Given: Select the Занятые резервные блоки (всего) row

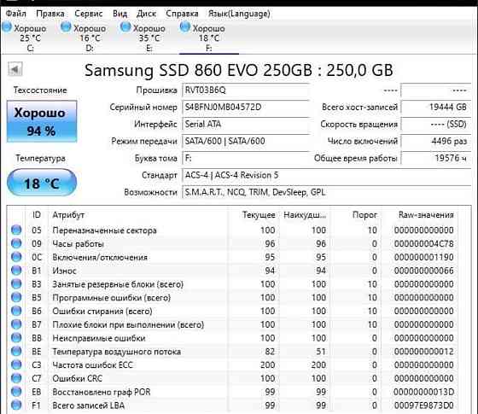Looking at the screenshot, I should (232, 283).
